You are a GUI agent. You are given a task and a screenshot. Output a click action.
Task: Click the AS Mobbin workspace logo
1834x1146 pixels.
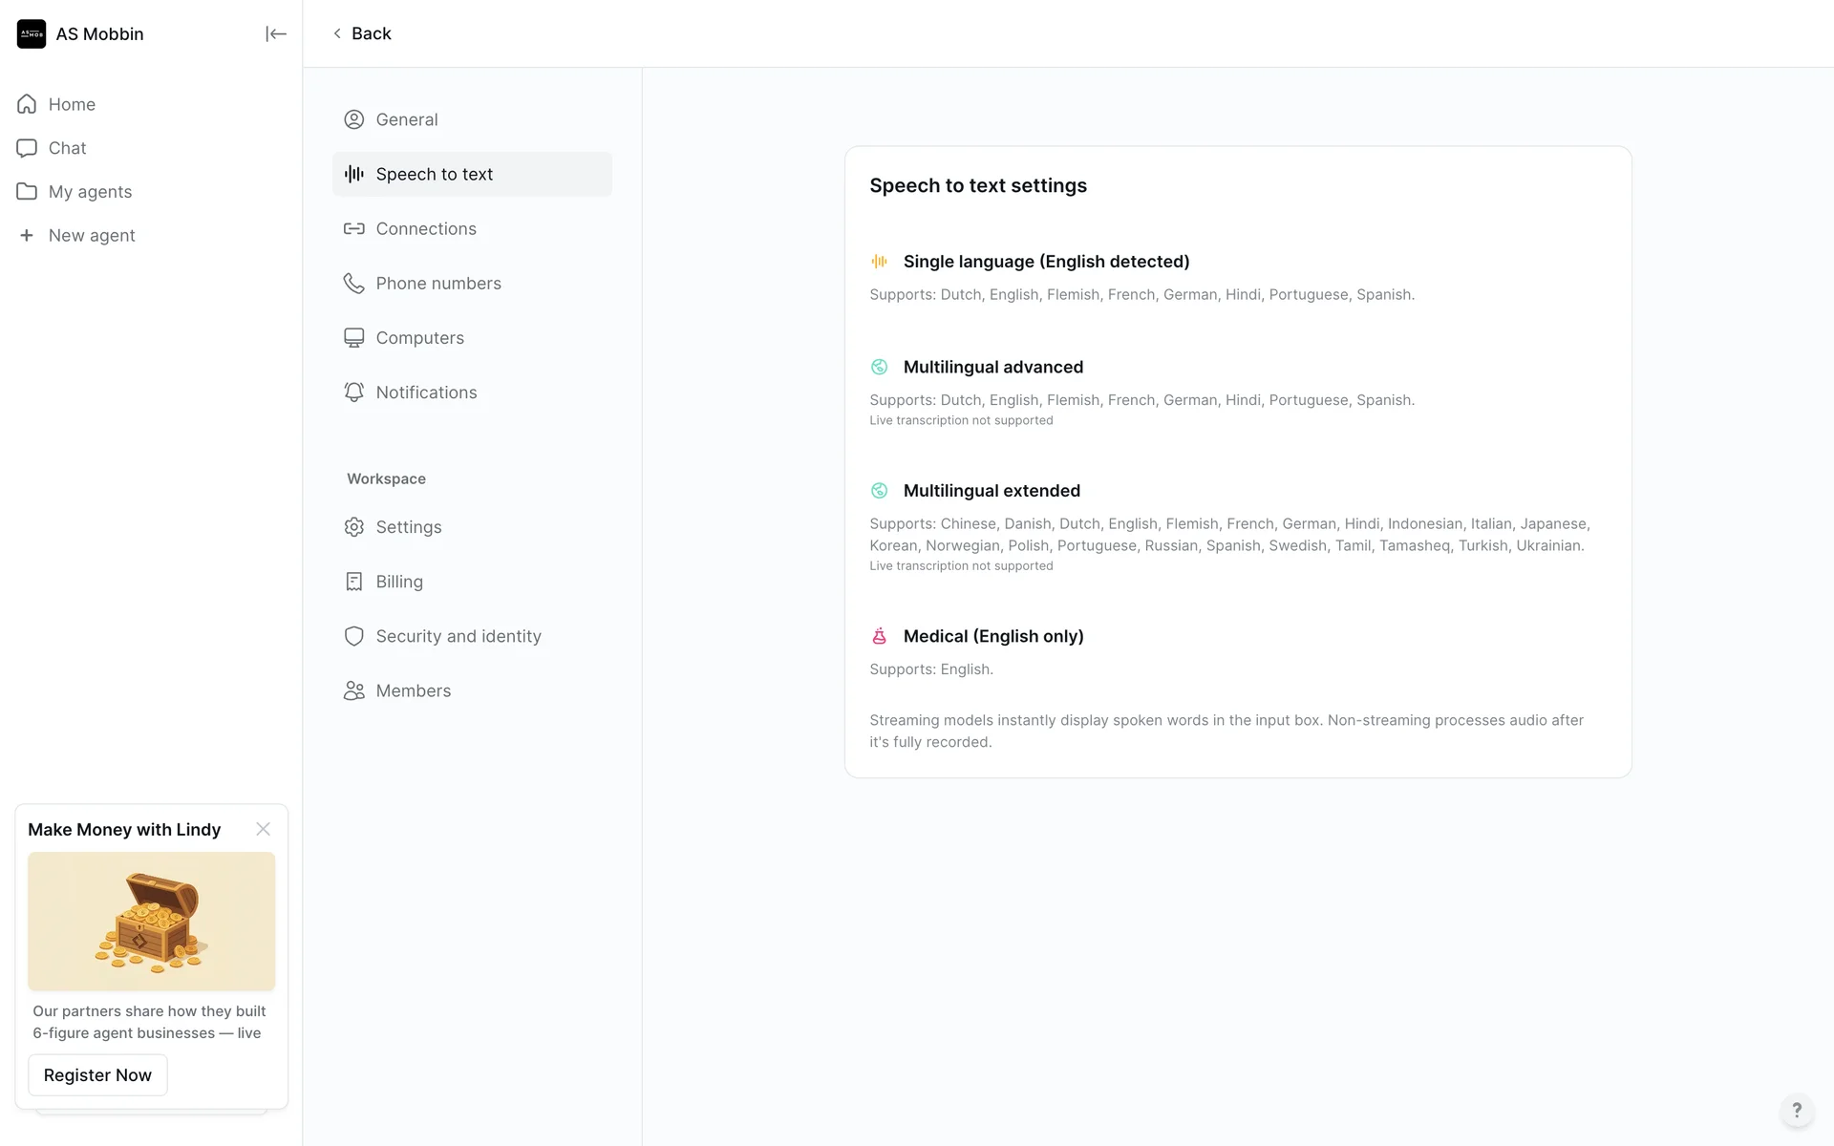(32, 33)
